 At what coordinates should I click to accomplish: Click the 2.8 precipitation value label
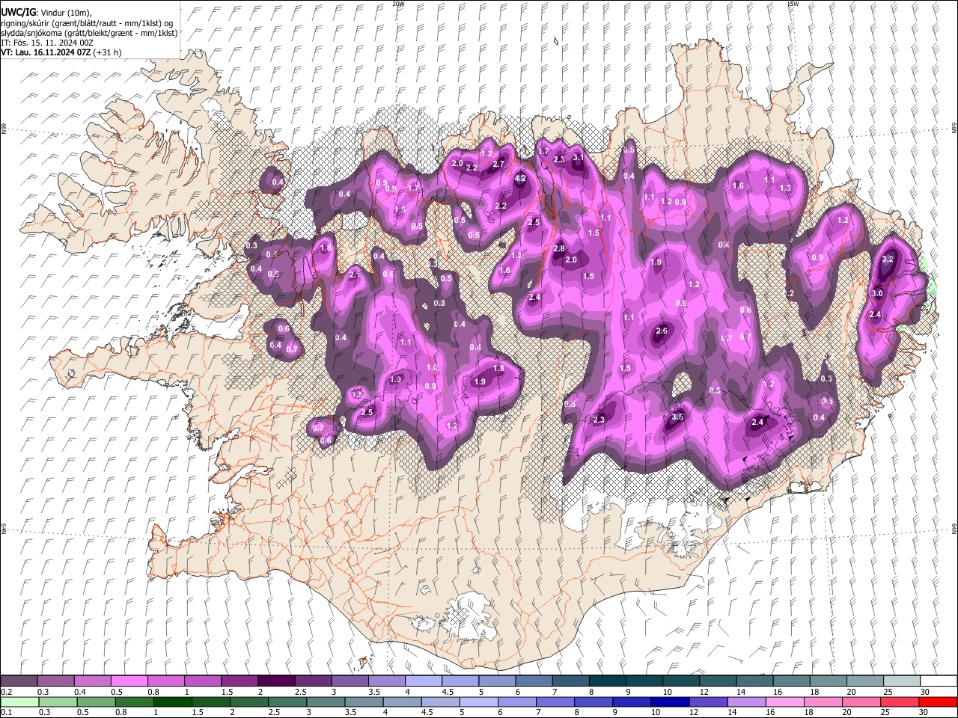pyautogui.click(x=559, y=248)
